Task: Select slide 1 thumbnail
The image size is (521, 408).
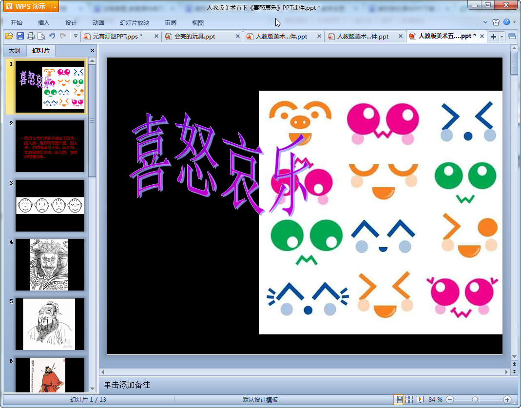Action: (50, 86)
